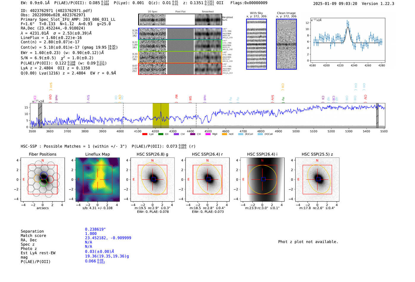This screenshot has height=282, width=415.
Task: Click the red CIV line marker near 5400
Action: click(x=365, y=99)
